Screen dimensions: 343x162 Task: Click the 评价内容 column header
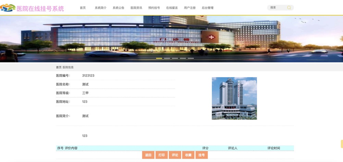pos(71,148)
